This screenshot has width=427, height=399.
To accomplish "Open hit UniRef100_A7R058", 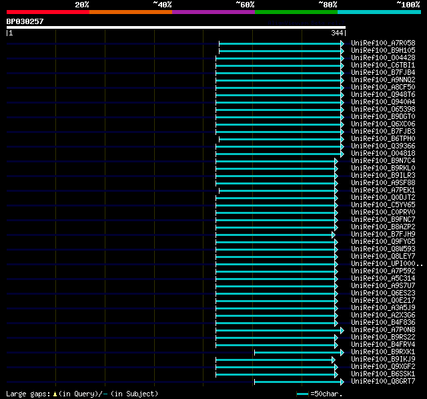I will coord(383,43).
